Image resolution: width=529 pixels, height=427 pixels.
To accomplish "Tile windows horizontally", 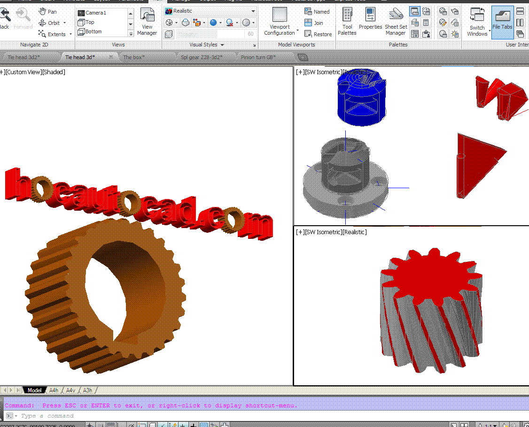I will click(520, 11).
